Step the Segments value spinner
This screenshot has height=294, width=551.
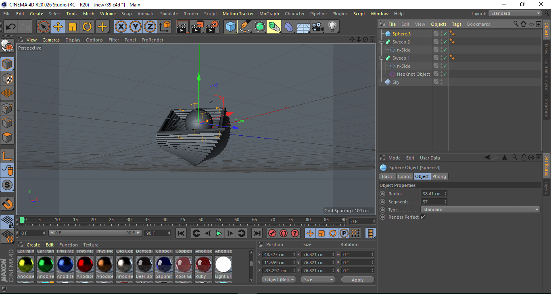445,202
